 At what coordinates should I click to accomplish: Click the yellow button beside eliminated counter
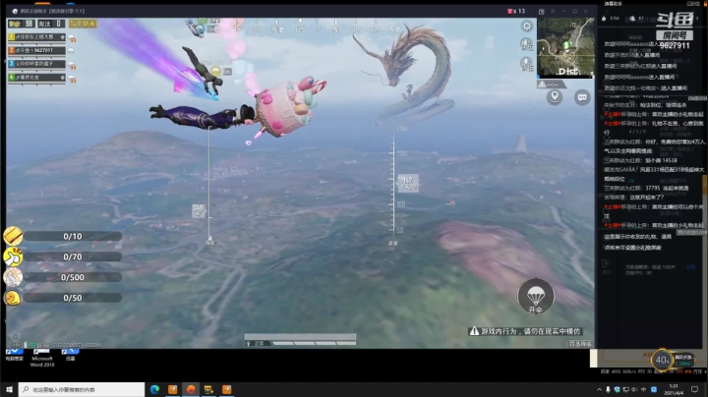point(83,24)
